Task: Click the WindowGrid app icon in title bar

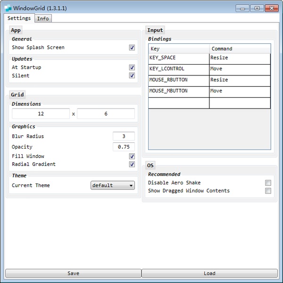Action: [x=8, y=8]
